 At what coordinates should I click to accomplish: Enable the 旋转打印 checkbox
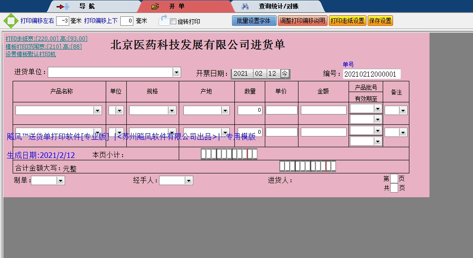click(173, 21)
